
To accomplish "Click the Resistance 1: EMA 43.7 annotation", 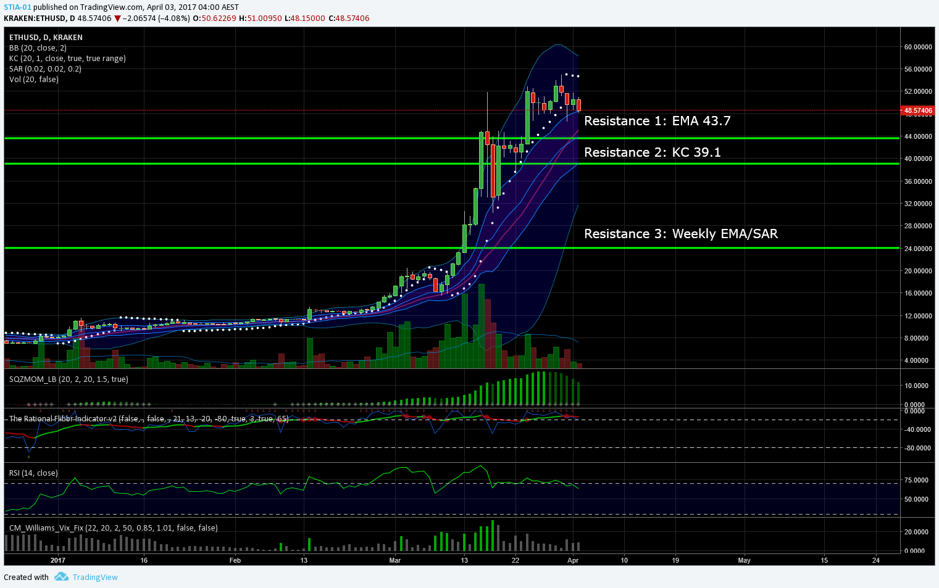I will tap(657, 121).
